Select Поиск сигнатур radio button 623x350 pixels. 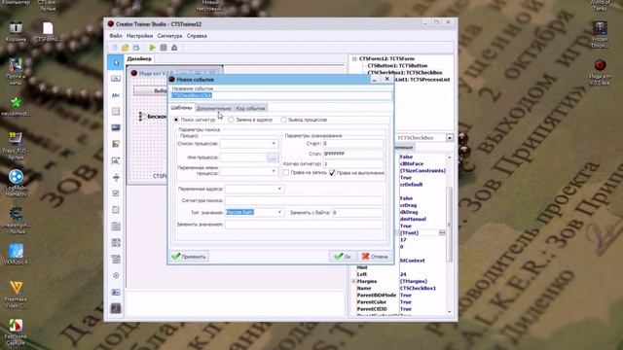(x=176, y=120)
